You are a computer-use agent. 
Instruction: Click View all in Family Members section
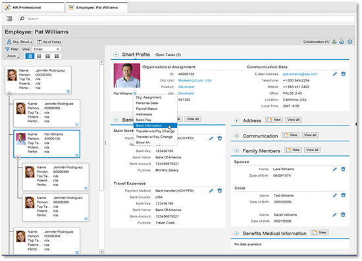(x=313, y=150)
